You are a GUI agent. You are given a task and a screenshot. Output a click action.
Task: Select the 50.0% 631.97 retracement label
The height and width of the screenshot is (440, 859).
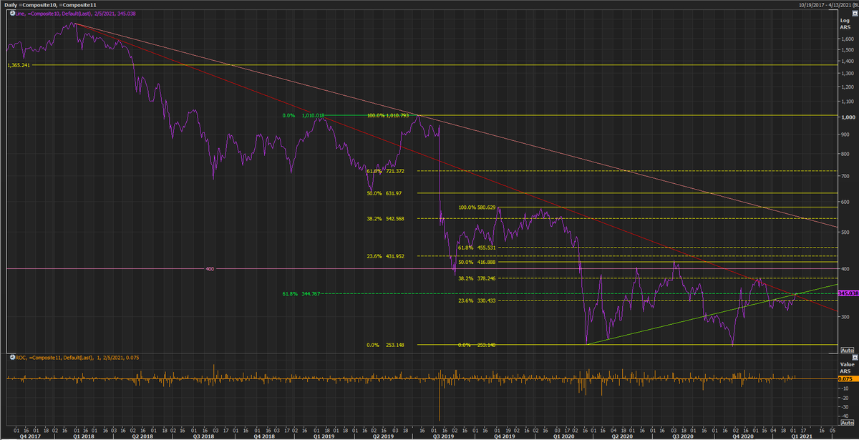pos(384,193)
